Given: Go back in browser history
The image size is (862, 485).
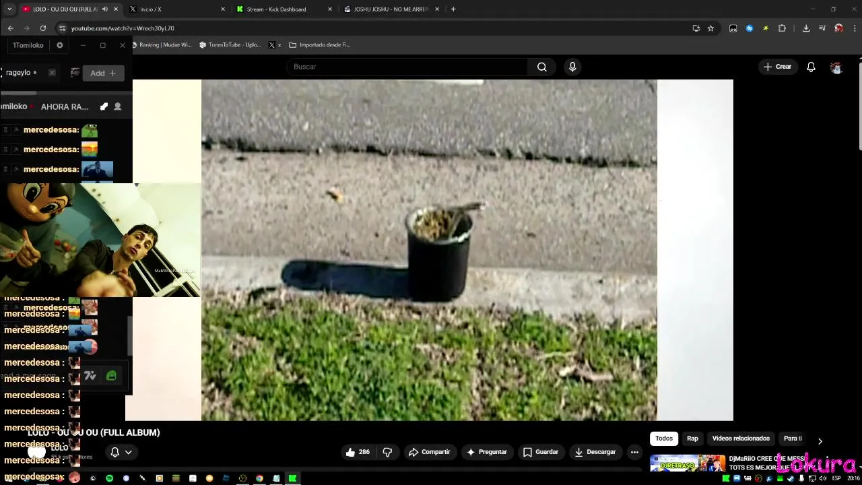Looking at the screenshot, I should (10, 28).
